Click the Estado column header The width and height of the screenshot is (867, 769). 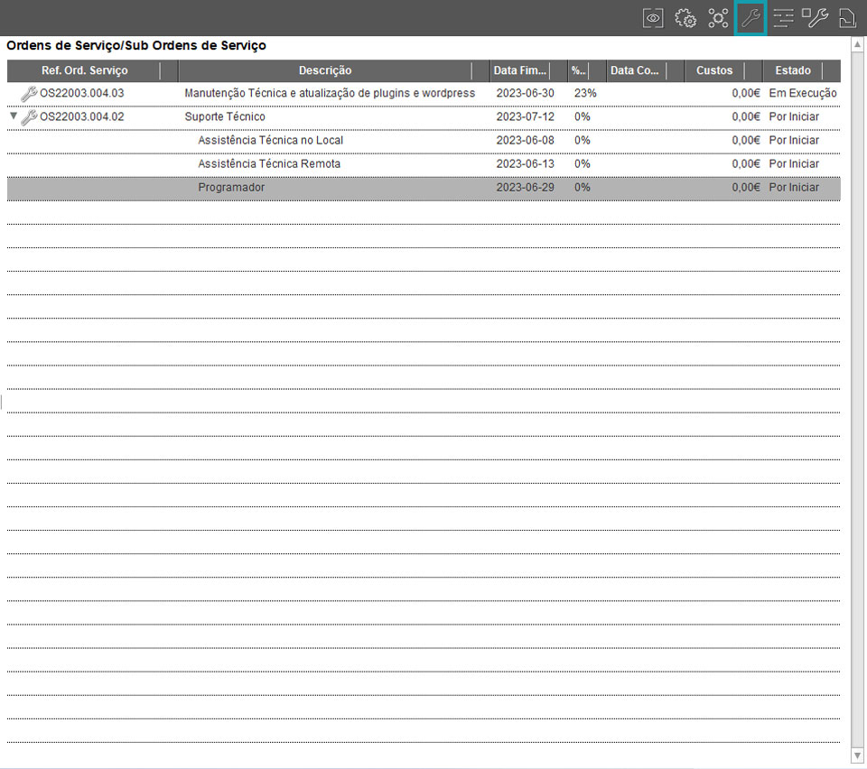click(793, 70)
